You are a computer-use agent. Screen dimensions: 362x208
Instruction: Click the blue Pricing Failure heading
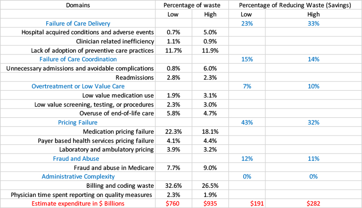(x=78, y=123)
